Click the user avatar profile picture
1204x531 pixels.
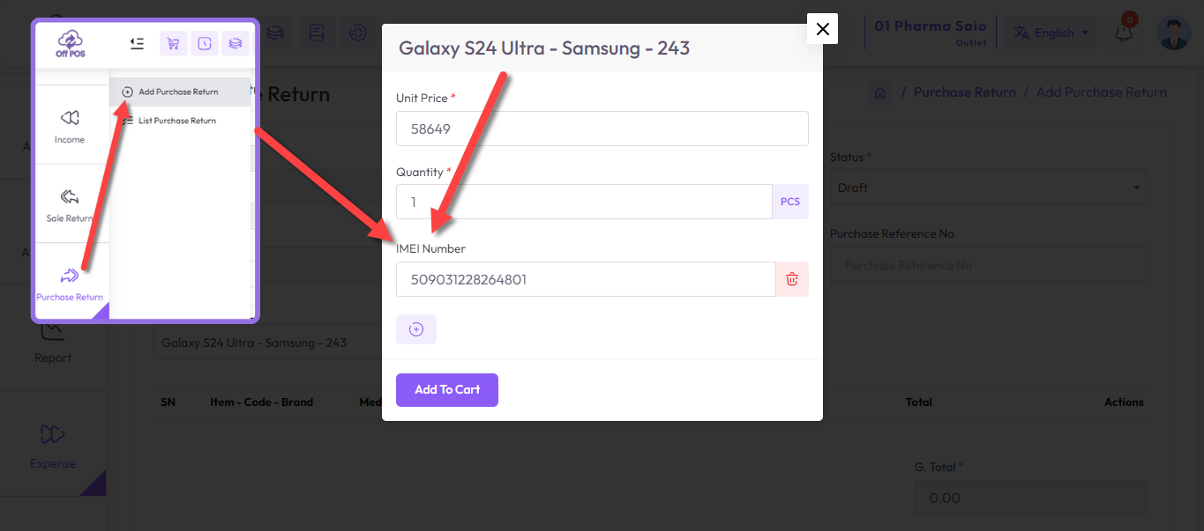pyautogui.click(x=1173, y=33)
